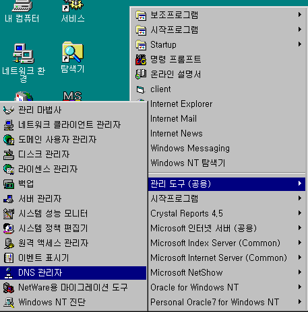Expand the Startup folder submenu arrow
Image resolution: width=308 pixels, height=312 pixels.
(x=300, y=44)
